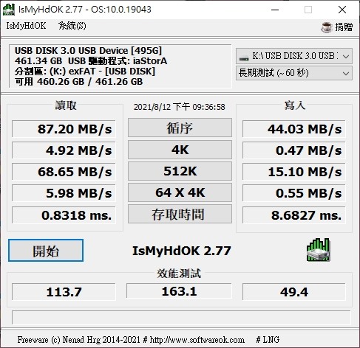Image resolution: width=360 pixels, height=348 pixels.
Task: Click the 4K test button
Action: [180, 150]
